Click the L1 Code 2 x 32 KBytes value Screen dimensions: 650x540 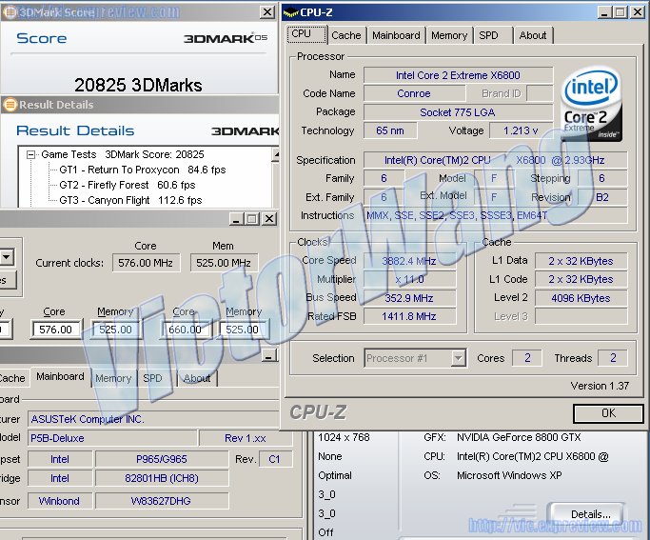[581, 280]
